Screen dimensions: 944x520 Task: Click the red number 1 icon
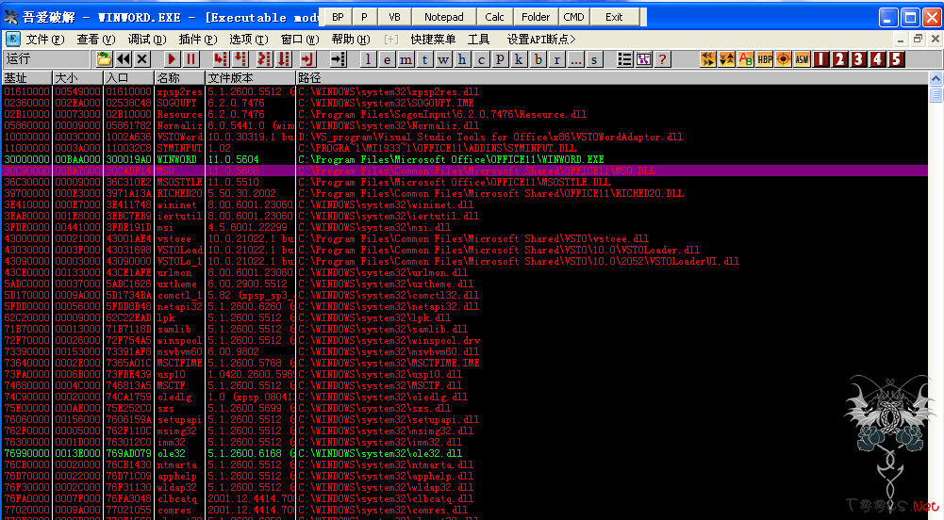[x=821, y=59]
